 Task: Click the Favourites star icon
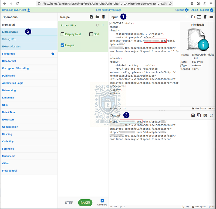53,54
